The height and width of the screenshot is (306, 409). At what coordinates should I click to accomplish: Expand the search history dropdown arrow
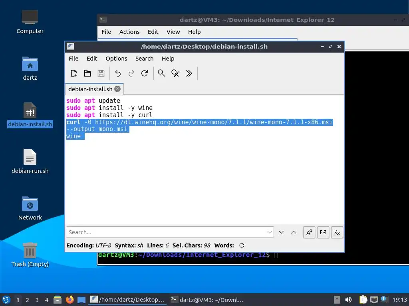[x=270, y=232]
